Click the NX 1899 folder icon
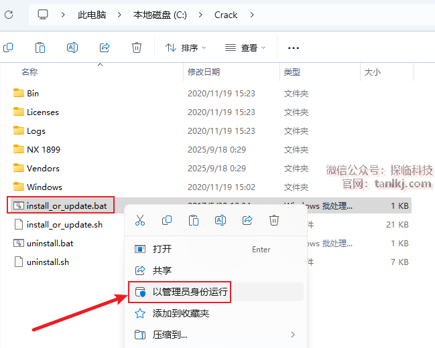This screenshot has width=435, height=348. click(x=19, y=149)
